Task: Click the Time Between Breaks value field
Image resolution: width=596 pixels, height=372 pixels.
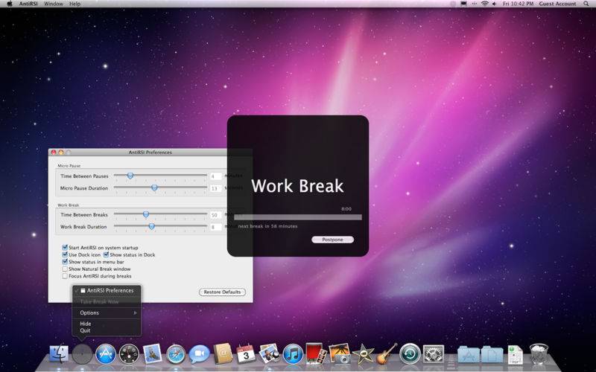Action: pos(215,215)
